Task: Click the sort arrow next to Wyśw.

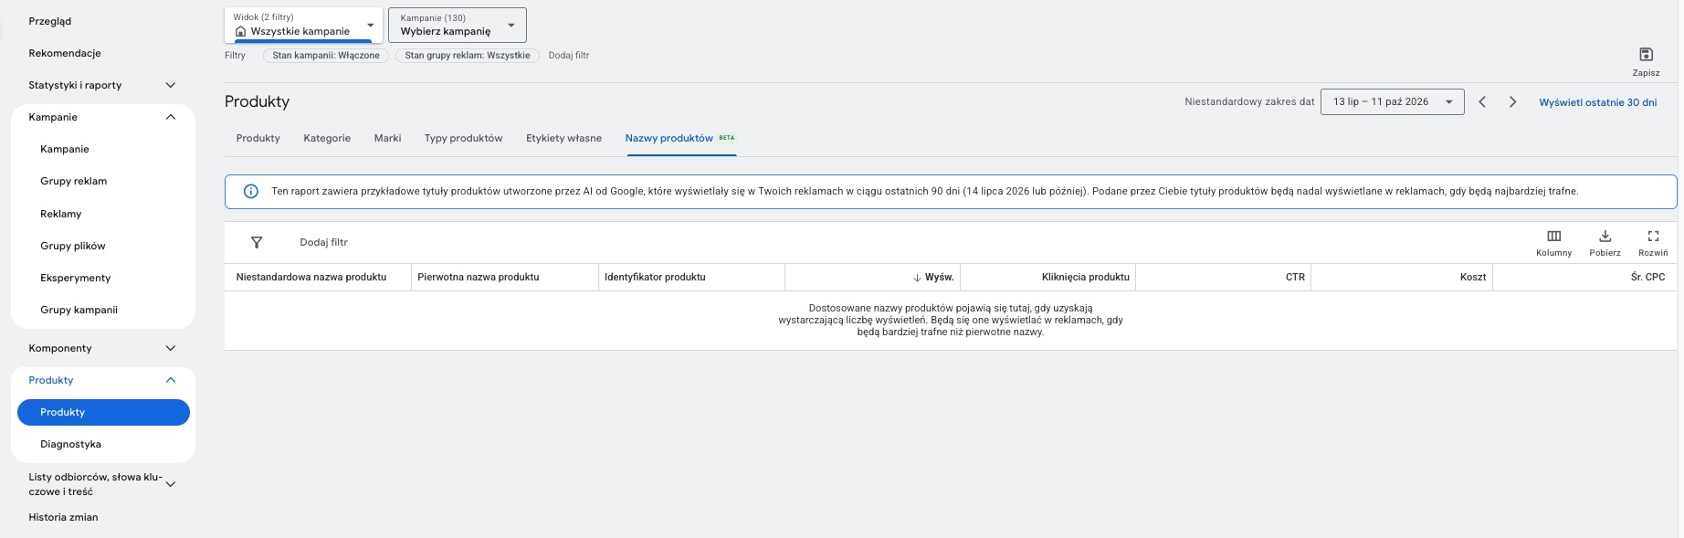Action: [x=917, y=278]
